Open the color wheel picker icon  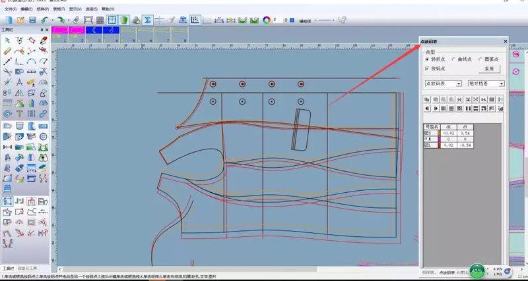[x=267, y=20]
